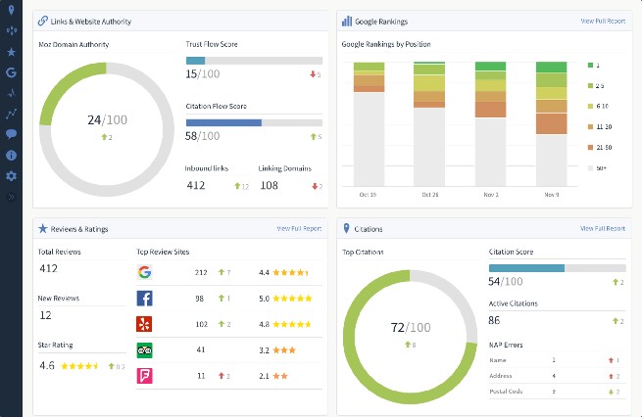Click the Oct 26 rankings bar
Viewport: 642px width, 417px height.
click(x=429, y=124)
